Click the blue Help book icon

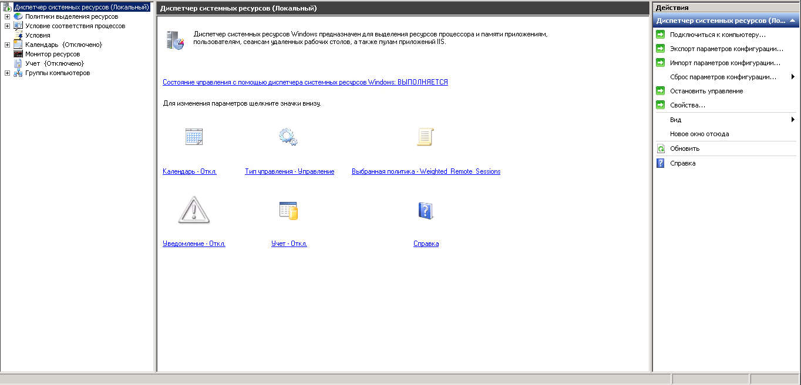[425, 210]
